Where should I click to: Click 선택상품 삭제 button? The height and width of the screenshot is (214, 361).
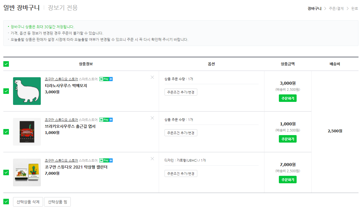tap(28, 202)
